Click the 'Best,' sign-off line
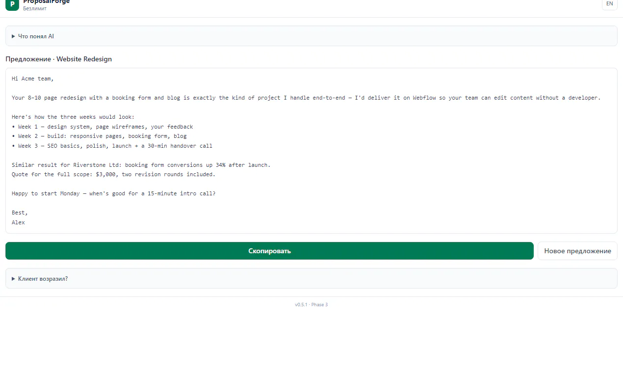 point(20,213)
